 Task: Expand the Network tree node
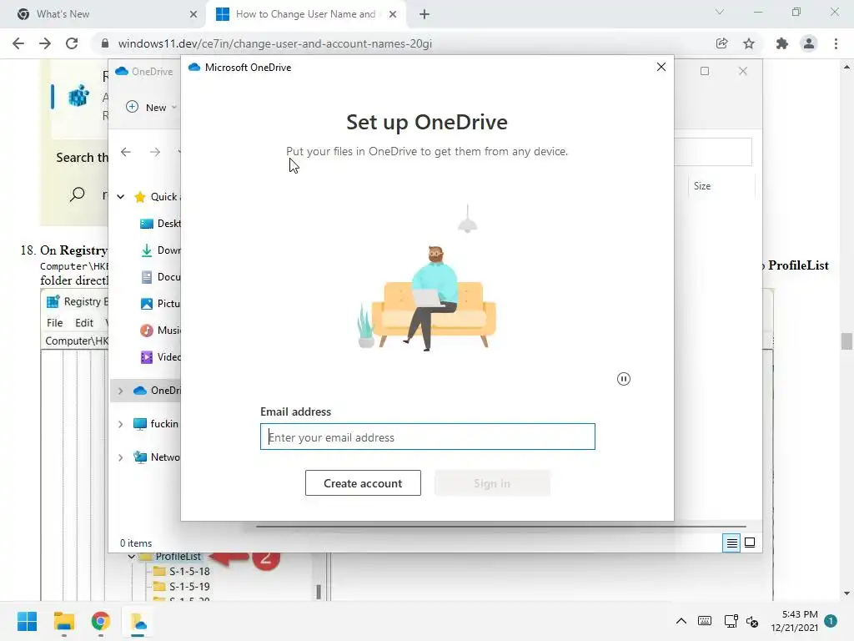(x=121, y=457)
